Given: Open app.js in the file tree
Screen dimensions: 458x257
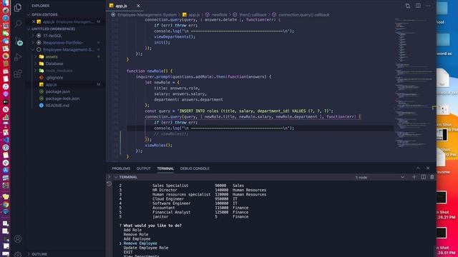Looking at the screenshot, I should (51, 84).
